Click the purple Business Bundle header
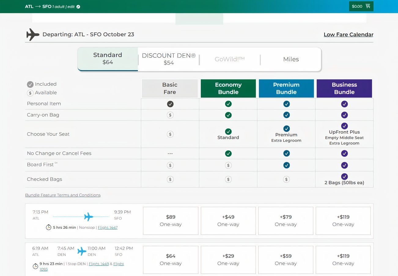Image resolution: width=398 pixels, height=276 pixels. (x=344, y=88)
